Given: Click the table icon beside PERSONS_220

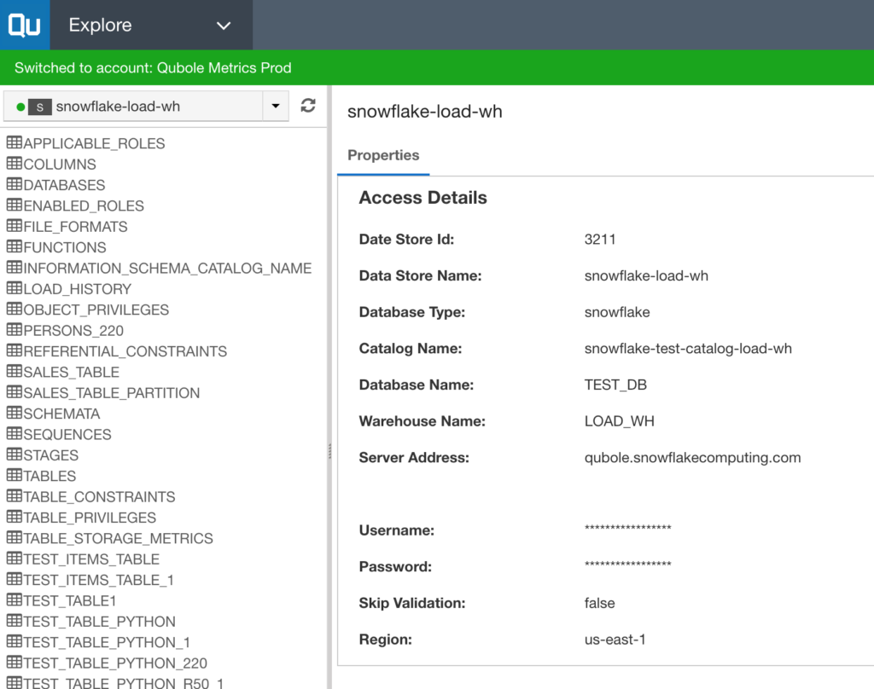Looking at the screenshot, I should point(14,330).
